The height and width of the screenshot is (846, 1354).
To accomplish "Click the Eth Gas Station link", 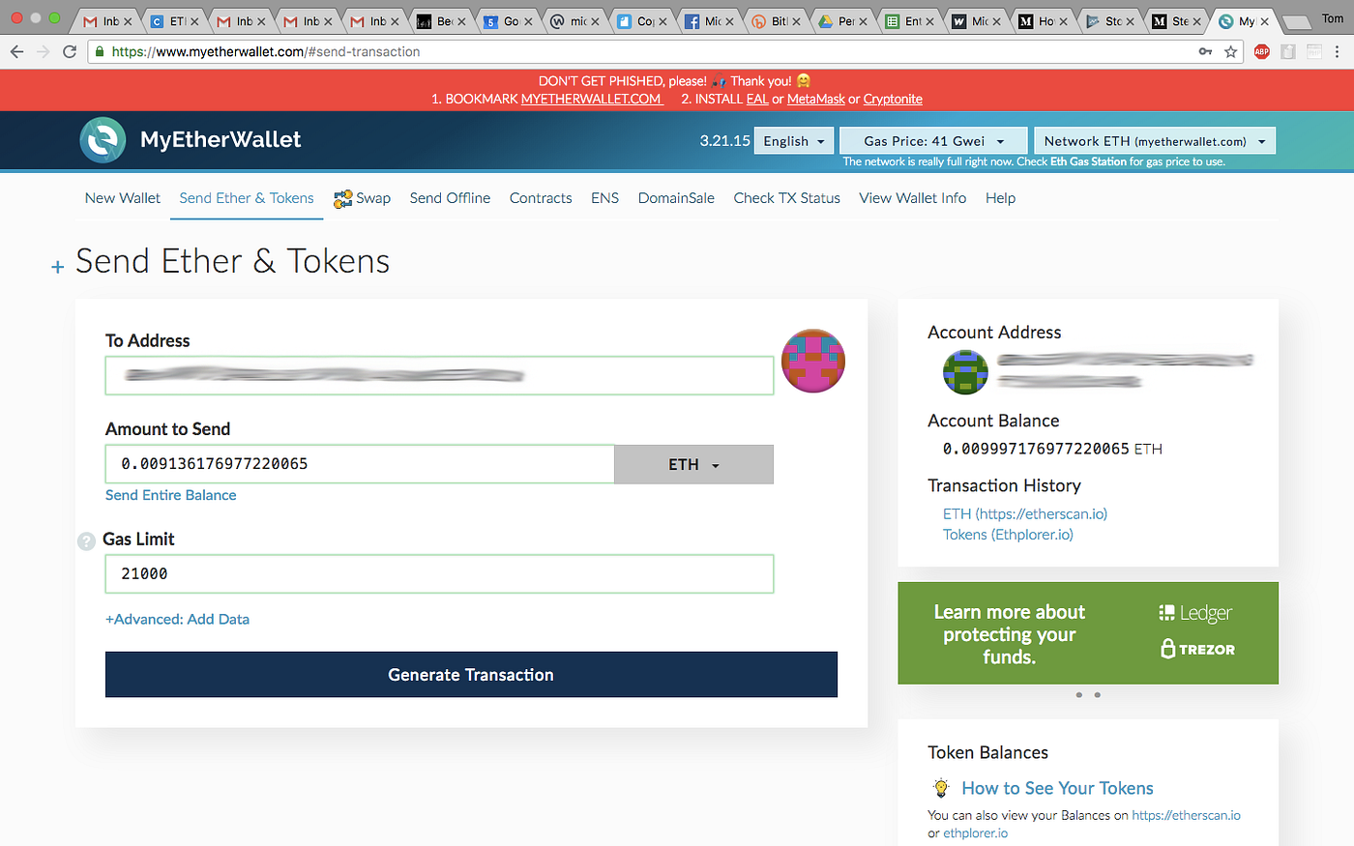I will tap(1088, 161).
